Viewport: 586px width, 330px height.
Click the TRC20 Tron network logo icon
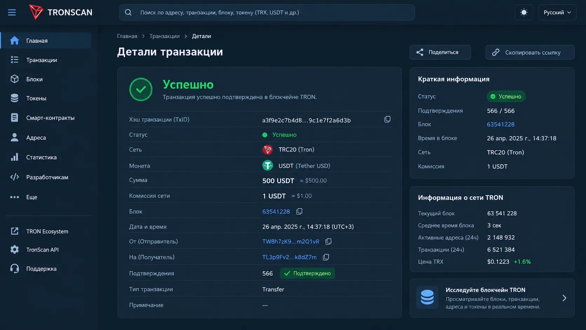(268, 150)
